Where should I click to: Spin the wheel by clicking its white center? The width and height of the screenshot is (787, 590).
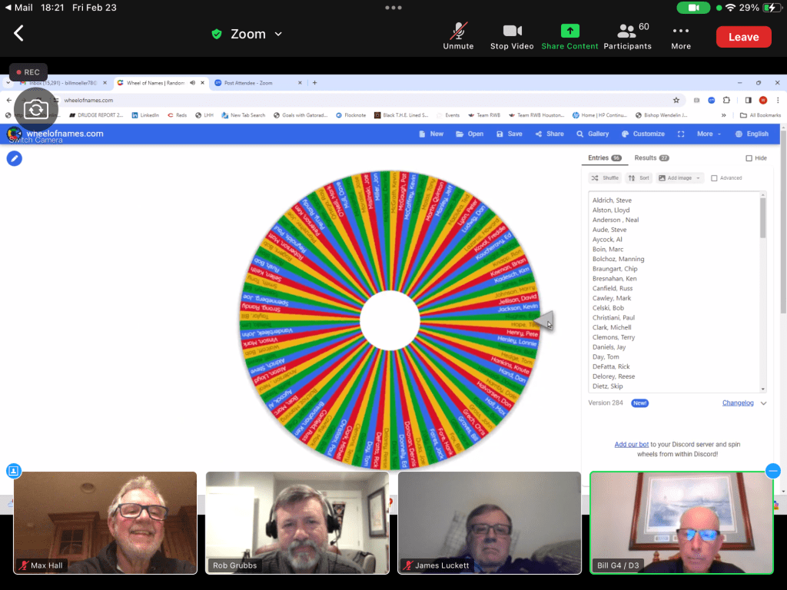[390, 320]
